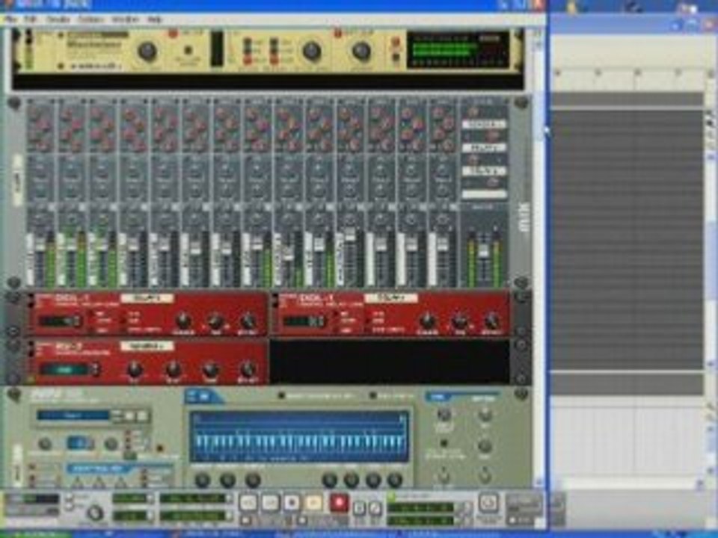This screenshot has height=538, width=718.
Task: Click the Dr. REX browse patch button
Action: [x=129, y=416]
